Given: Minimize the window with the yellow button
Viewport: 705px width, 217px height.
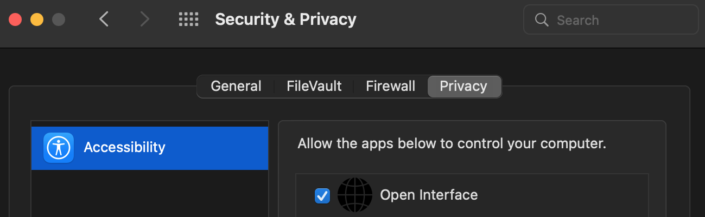Looking at the screenshot, I should pos(37,20).
